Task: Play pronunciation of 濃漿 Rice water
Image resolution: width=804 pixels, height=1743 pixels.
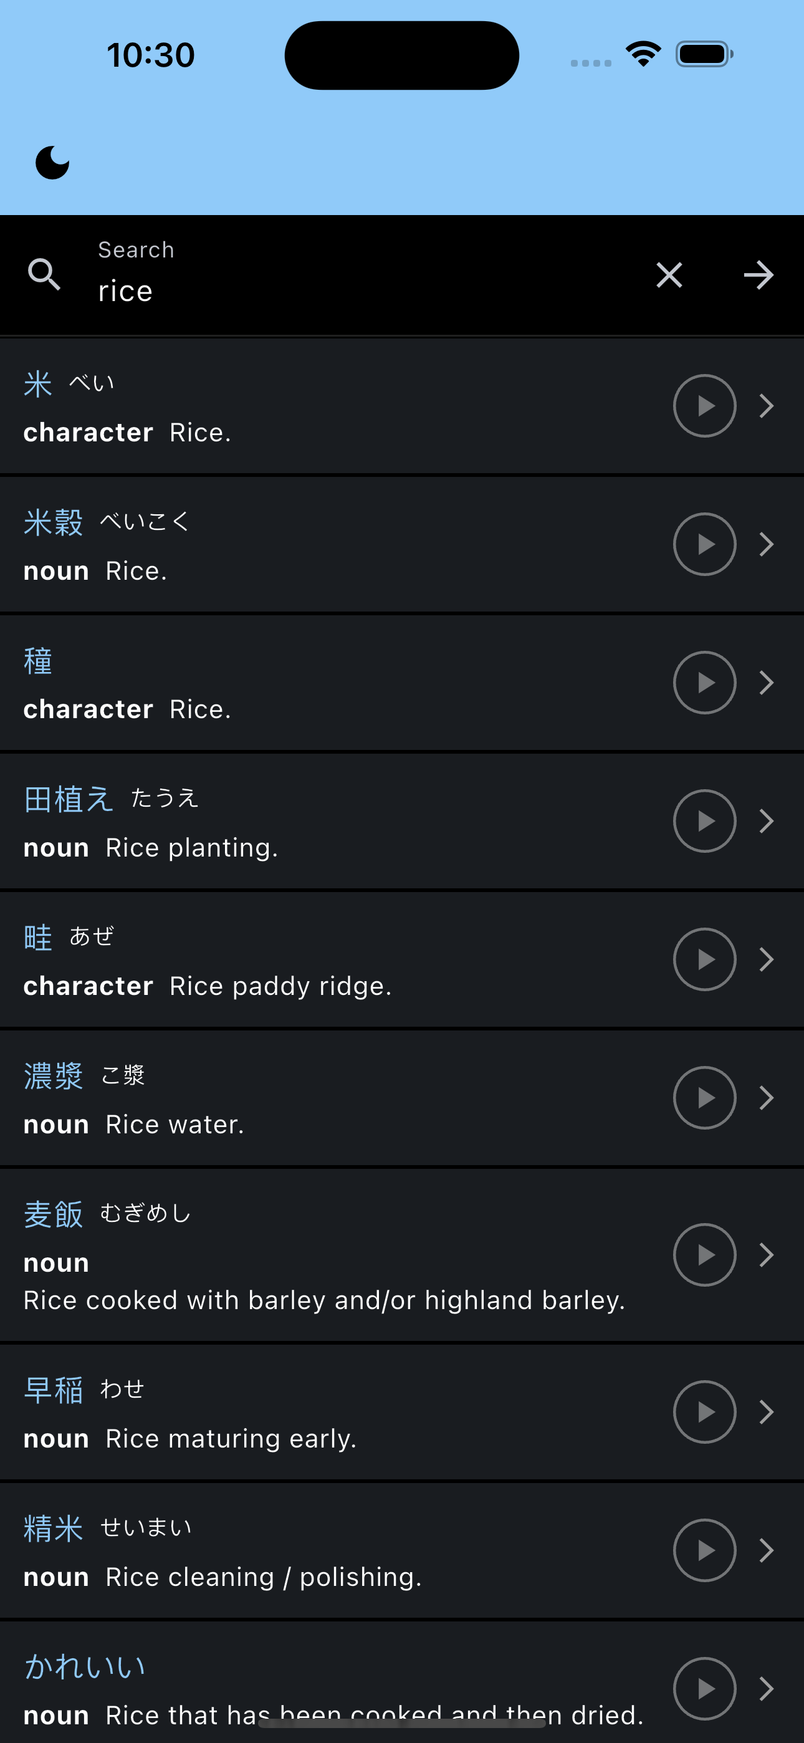Action: click(704, 1098)
